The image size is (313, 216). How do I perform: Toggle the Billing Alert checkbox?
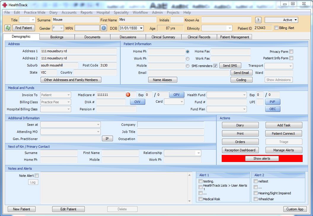pos(276,28)
